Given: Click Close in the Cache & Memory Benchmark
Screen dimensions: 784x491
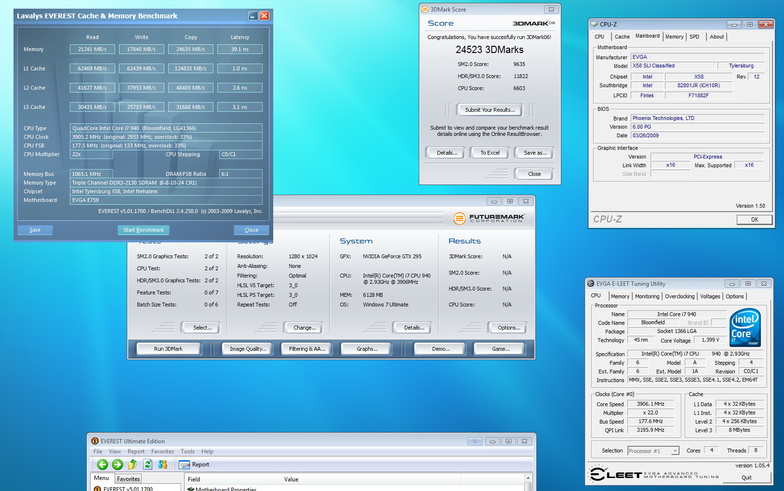Looking at the screenshot, I should [251, 230].
